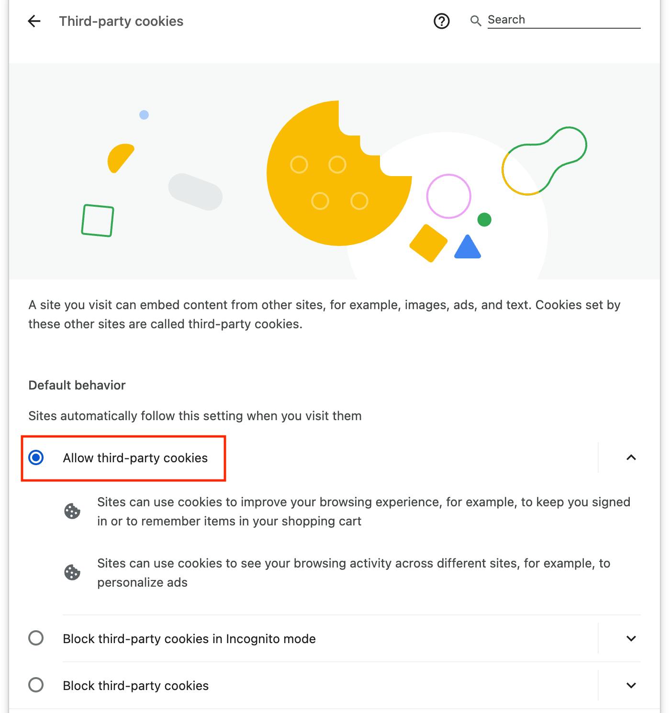Click the Allow third-party cookies label

pyautogui.click(x=135, y=458)
